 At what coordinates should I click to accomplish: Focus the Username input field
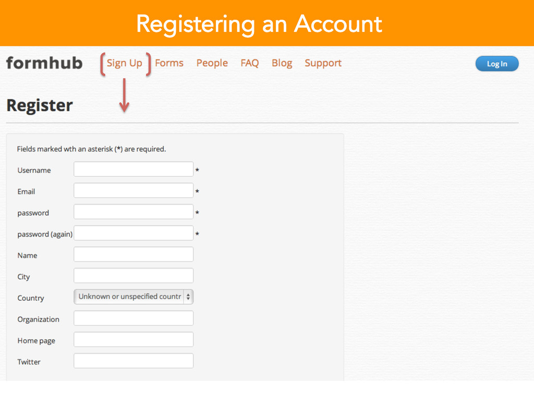(x=133, y=169)
